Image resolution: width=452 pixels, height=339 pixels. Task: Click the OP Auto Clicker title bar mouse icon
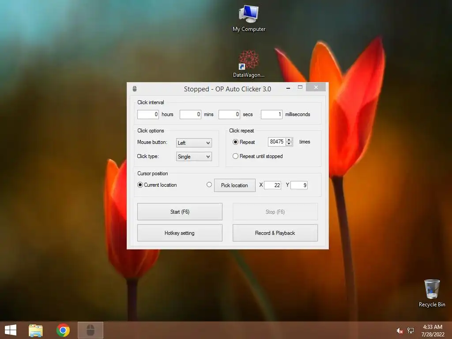(x=135, y=89)
